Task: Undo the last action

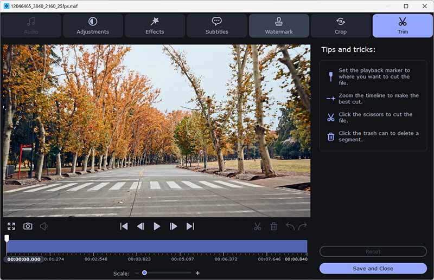Action: 290,226
